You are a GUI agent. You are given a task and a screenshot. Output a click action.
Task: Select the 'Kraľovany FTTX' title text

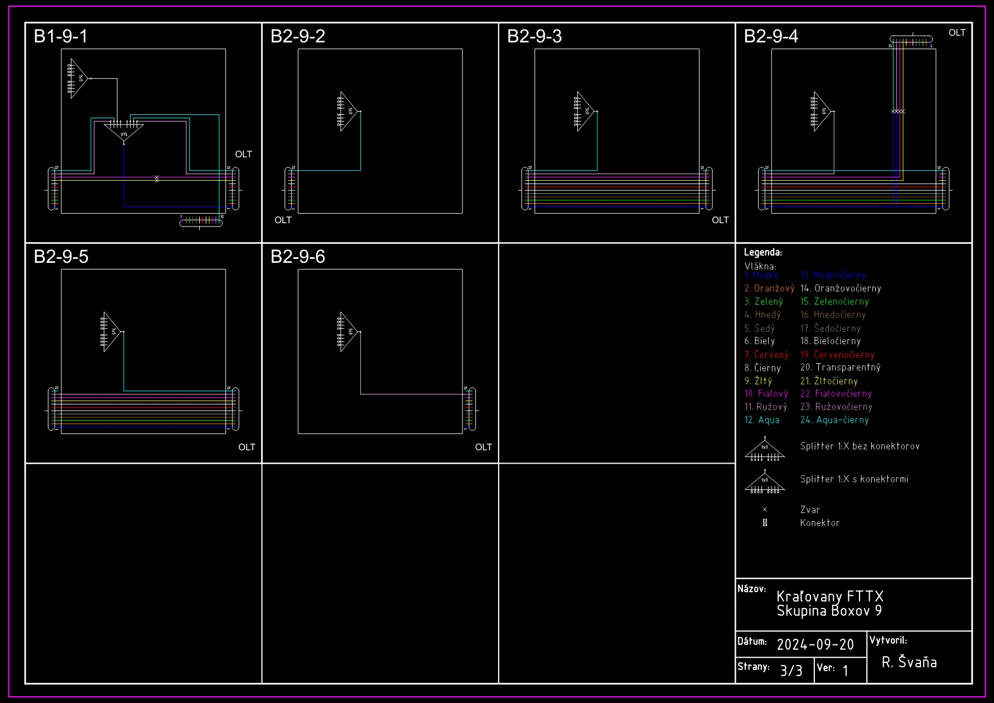(x=829, y=596)
